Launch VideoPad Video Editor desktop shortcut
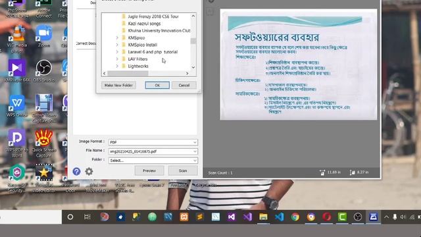This screenshot has height=237, width=421. (x=44, y=178)
